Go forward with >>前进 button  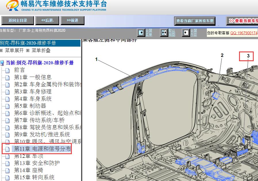[72, 21]
